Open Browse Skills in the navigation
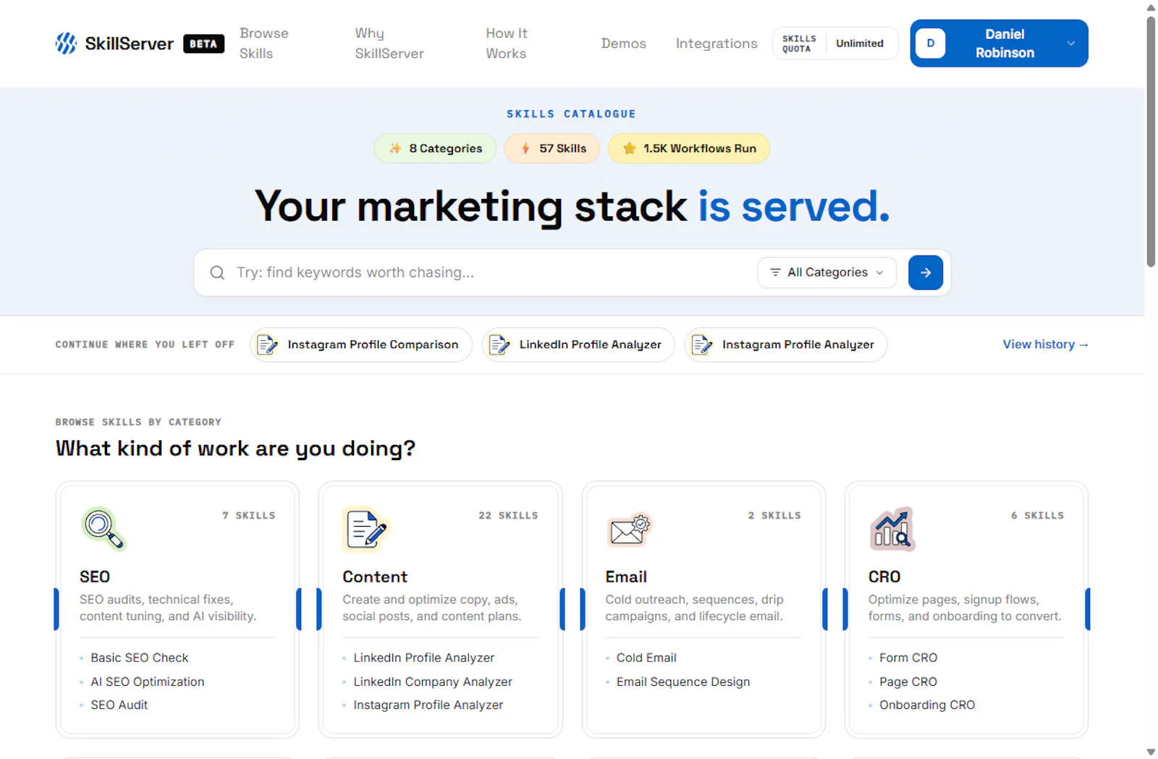 click(x=264, y=43)
